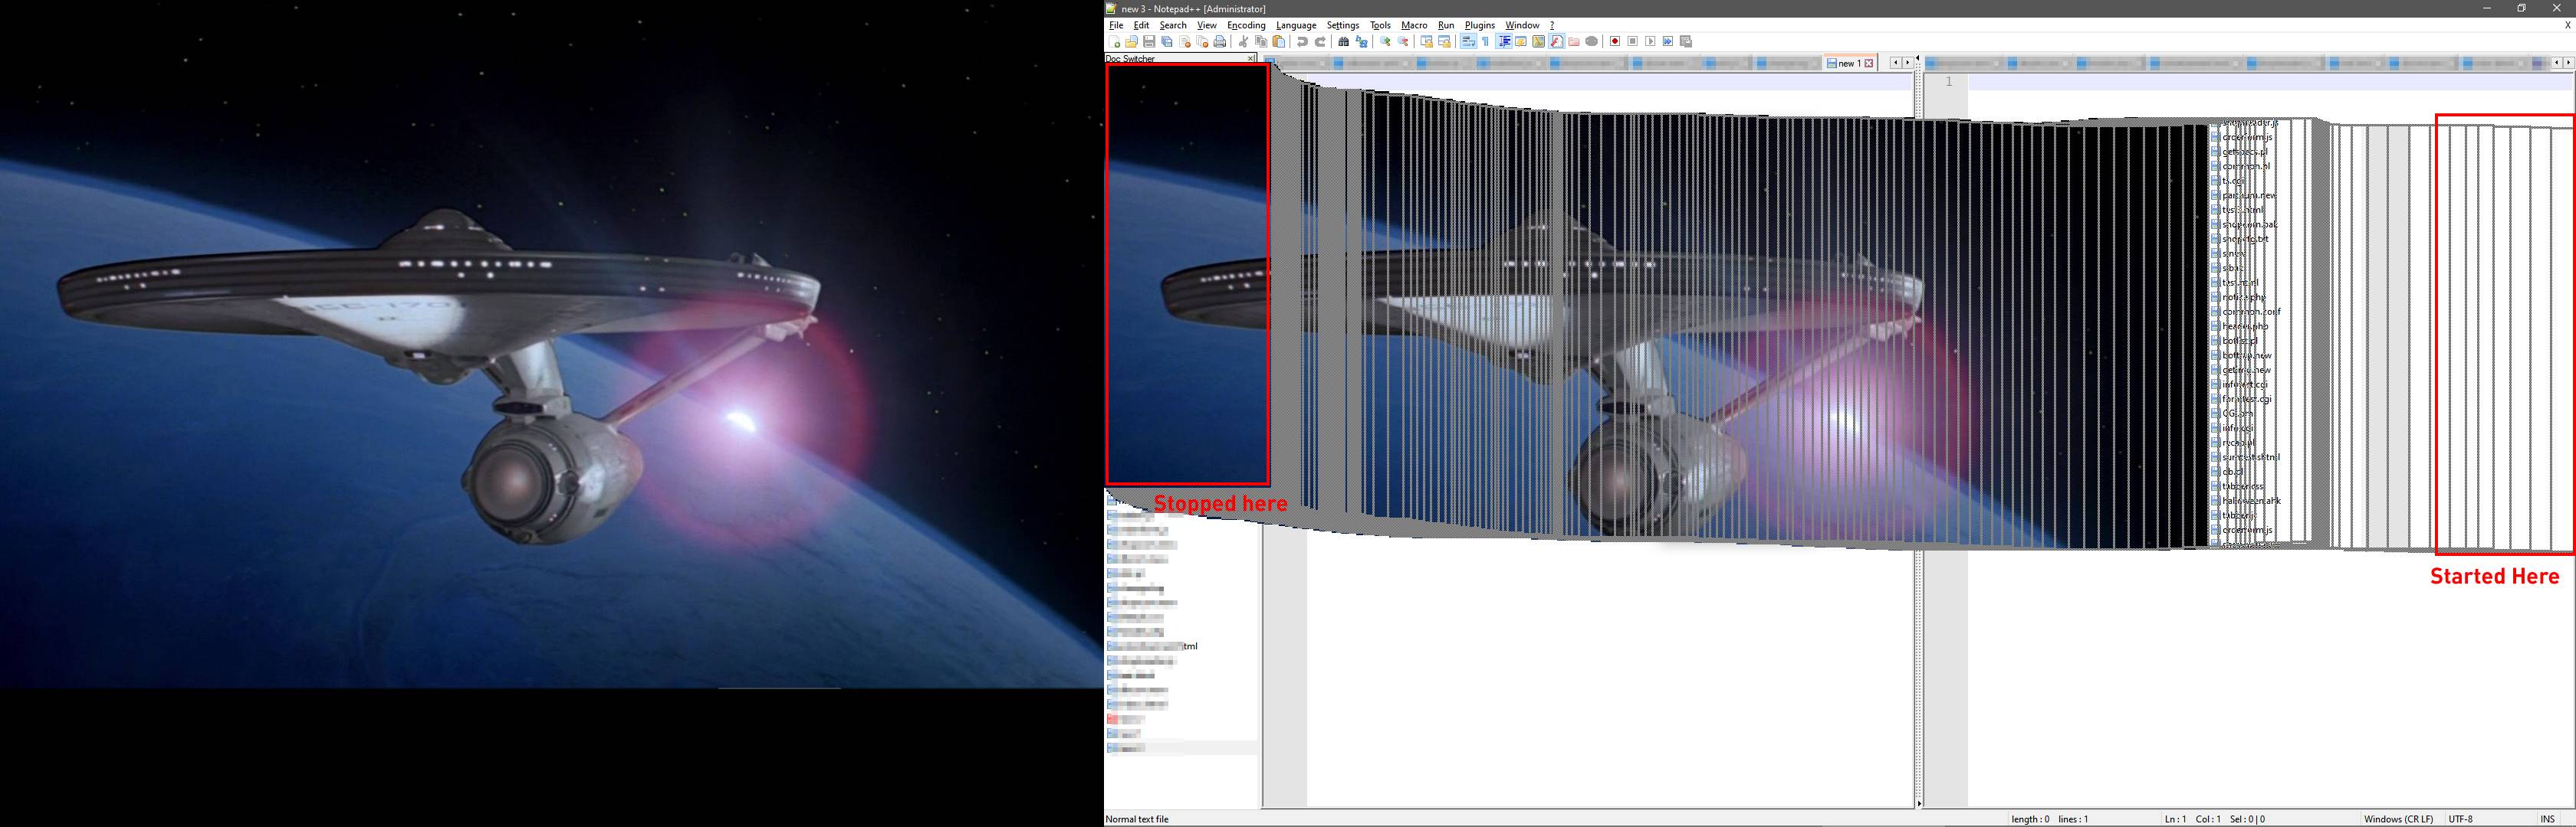The width and height of the screenshot is (2576, 827).
Task: Open the Plugins menu
Action: coord(1480,25)
